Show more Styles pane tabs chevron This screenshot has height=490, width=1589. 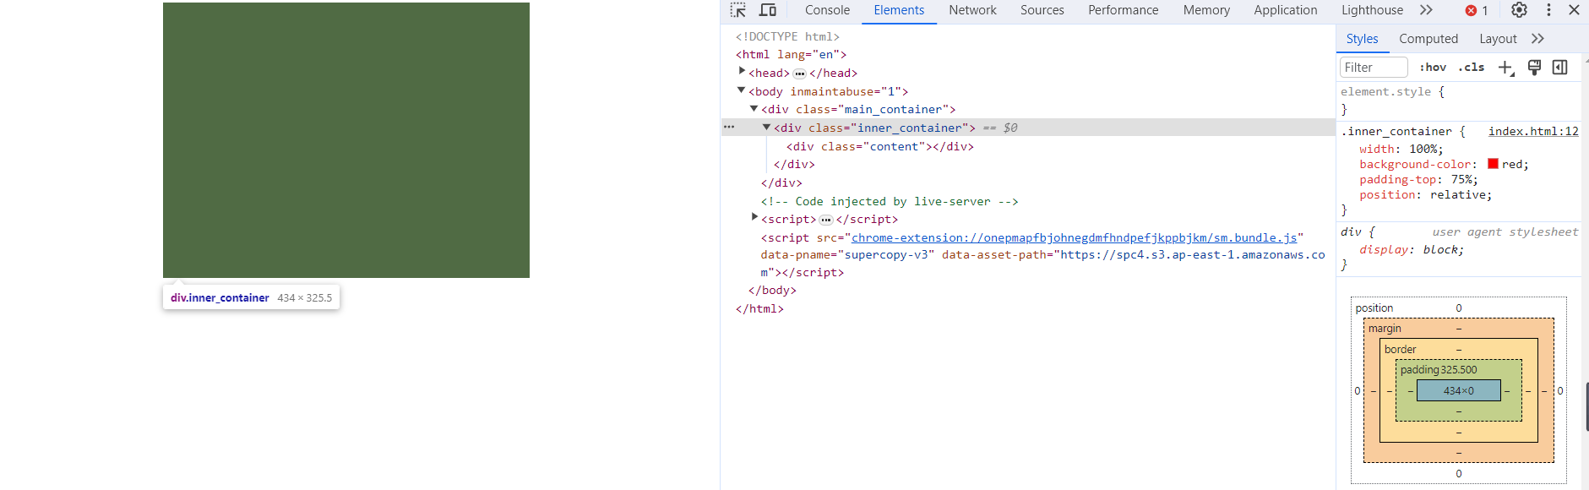(x=1537, y=39)
